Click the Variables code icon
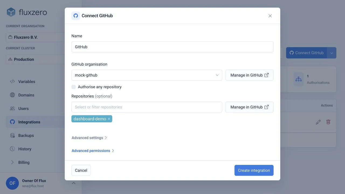Screen dimensions: 345x194 click(12, 82)
